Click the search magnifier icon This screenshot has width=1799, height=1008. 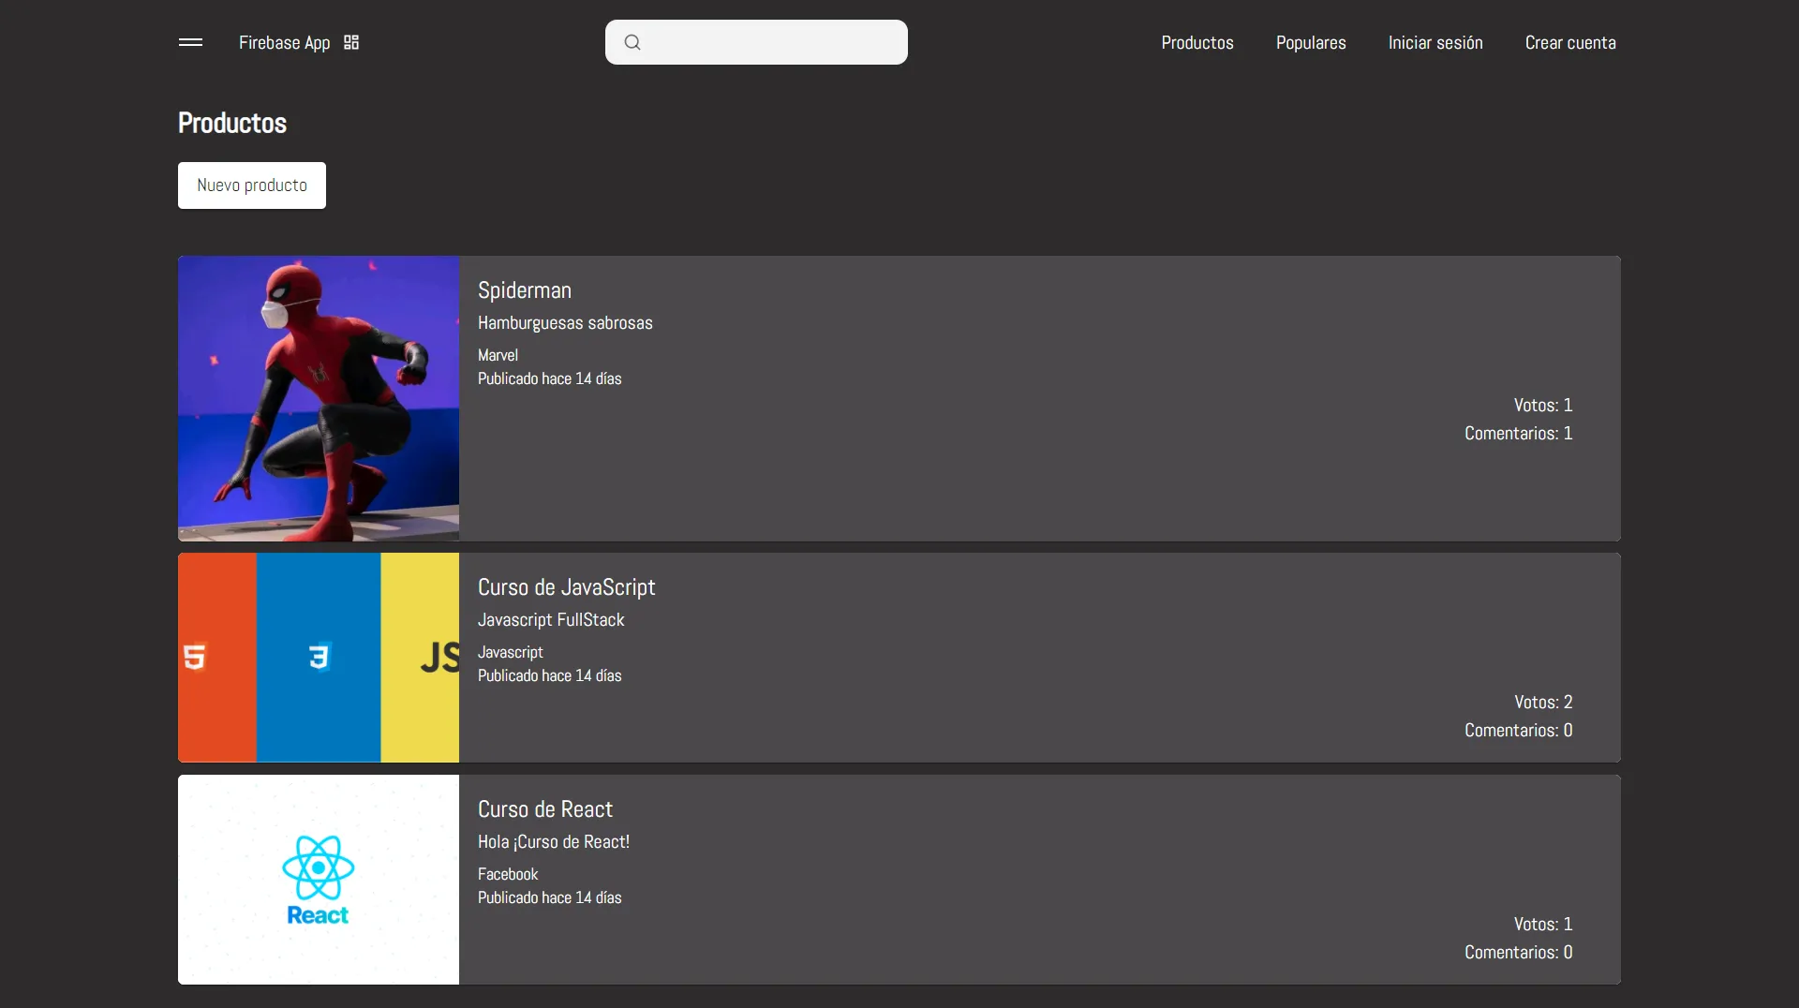click(632, 42)
